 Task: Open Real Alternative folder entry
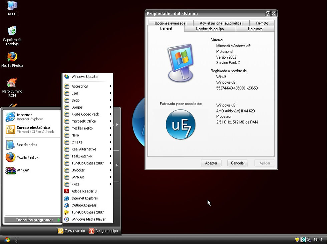(87, 149)
